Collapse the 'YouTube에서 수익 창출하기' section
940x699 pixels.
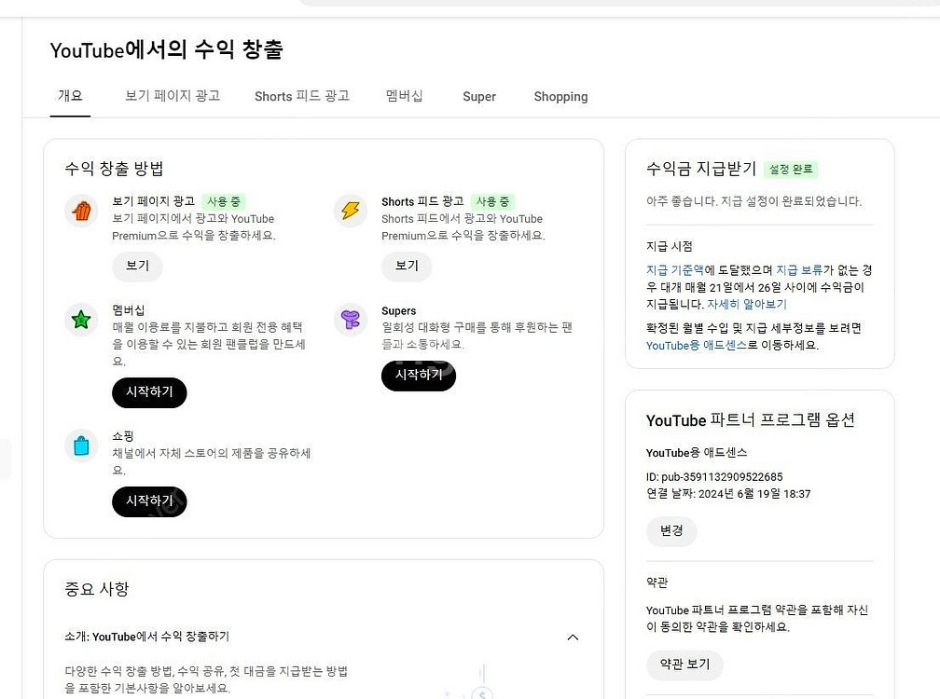click(573, 637)
